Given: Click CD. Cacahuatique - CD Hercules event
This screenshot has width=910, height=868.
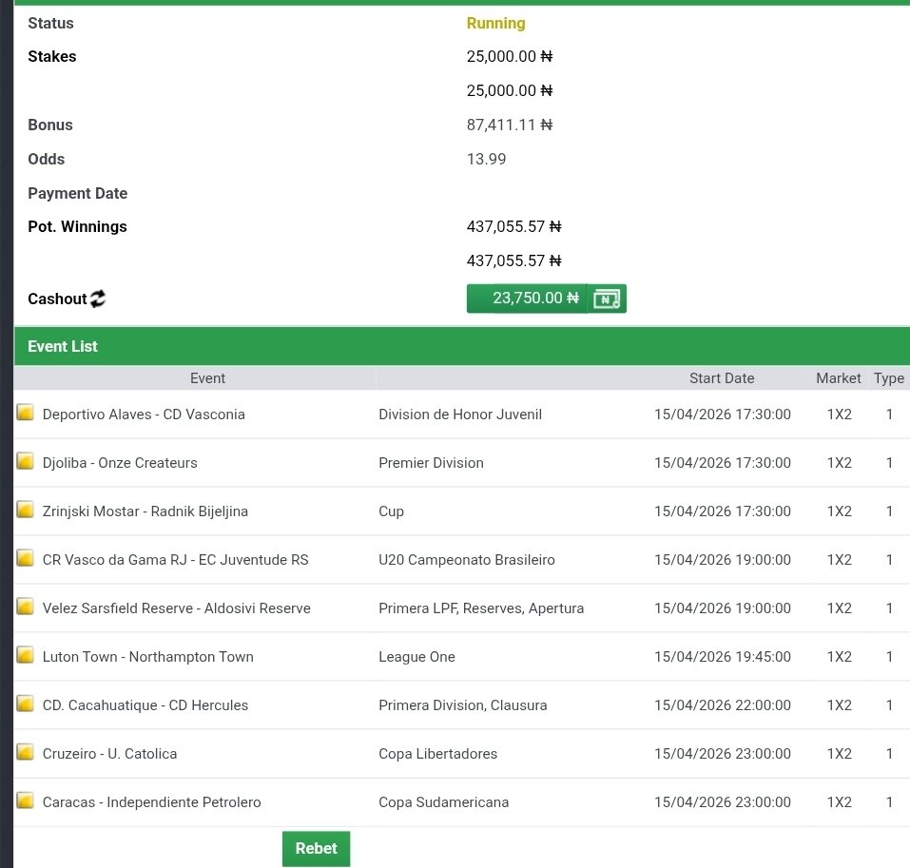Looking at the screenshot, I should coord(145,705).
